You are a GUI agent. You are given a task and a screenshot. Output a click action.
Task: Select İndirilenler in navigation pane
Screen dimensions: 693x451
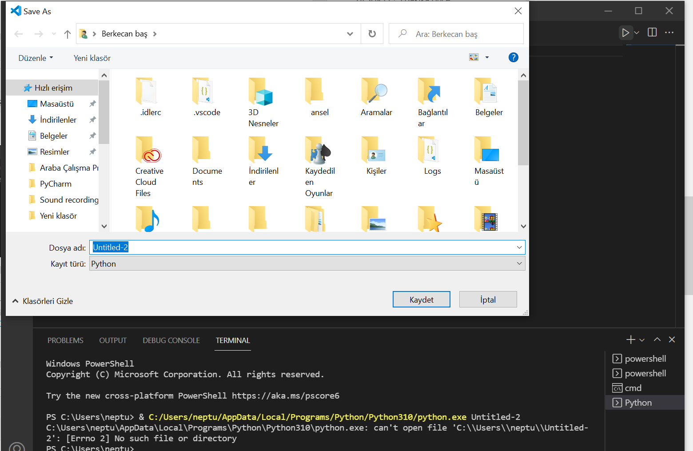tap(58, 120)
